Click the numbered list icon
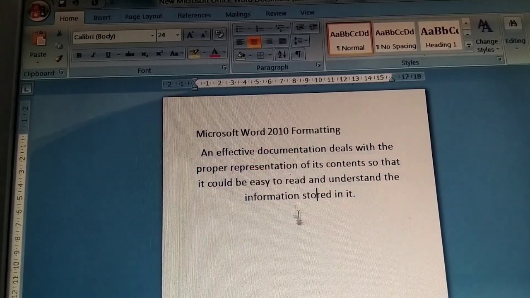 click(x=260, y=29)
